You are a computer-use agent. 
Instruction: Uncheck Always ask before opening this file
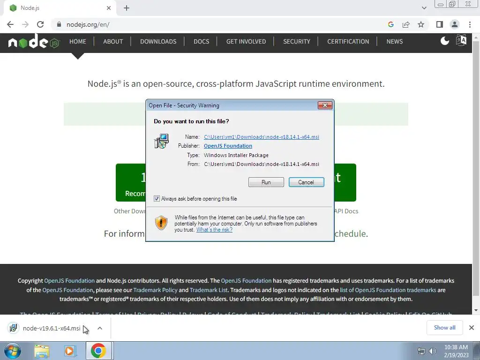pyautogui.click(x=157, y=198)
